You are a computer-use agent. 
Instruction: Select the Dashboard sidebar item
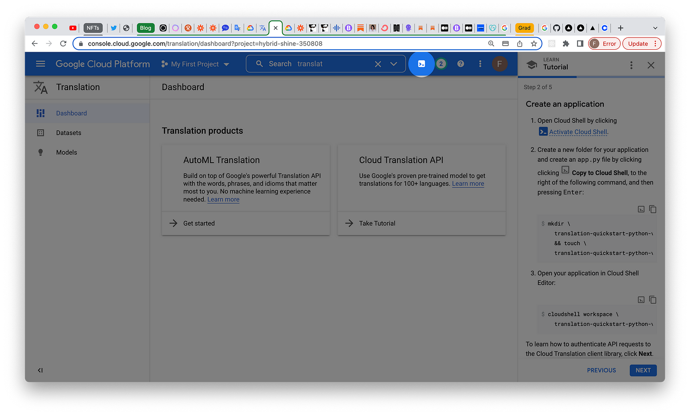coord(87,113)
